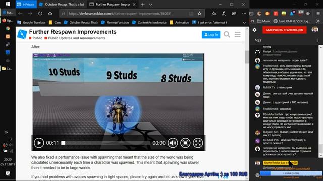This screenshot has height=181, width=323.
Task: Click the chat scroll-up arrow
Action: point(321,47)
